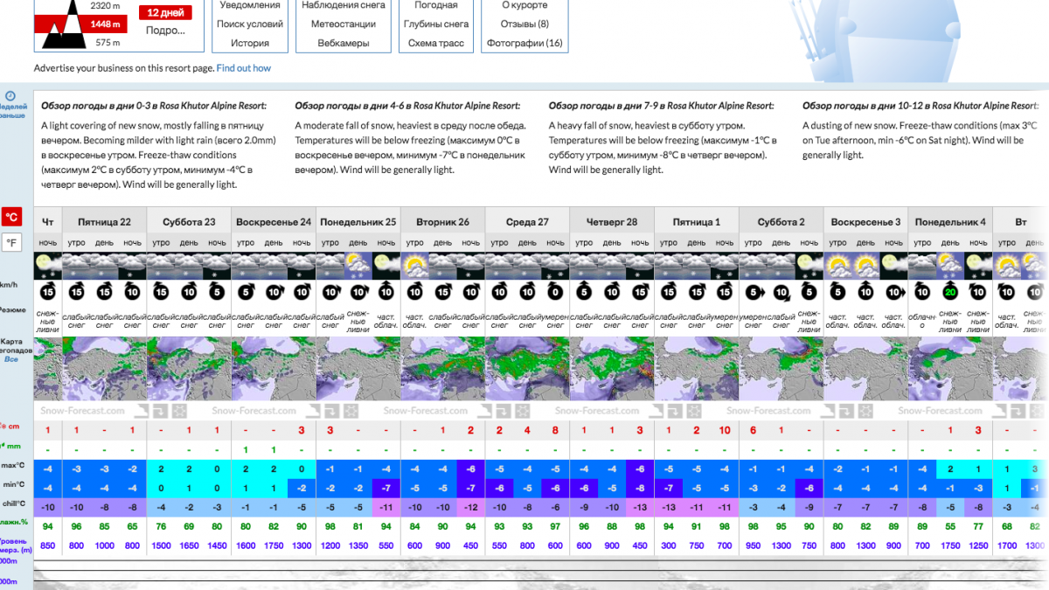The height and width of the screenshot is (590, 1049).
Task: Select the 1448 m elevation level
Action: 105,24
